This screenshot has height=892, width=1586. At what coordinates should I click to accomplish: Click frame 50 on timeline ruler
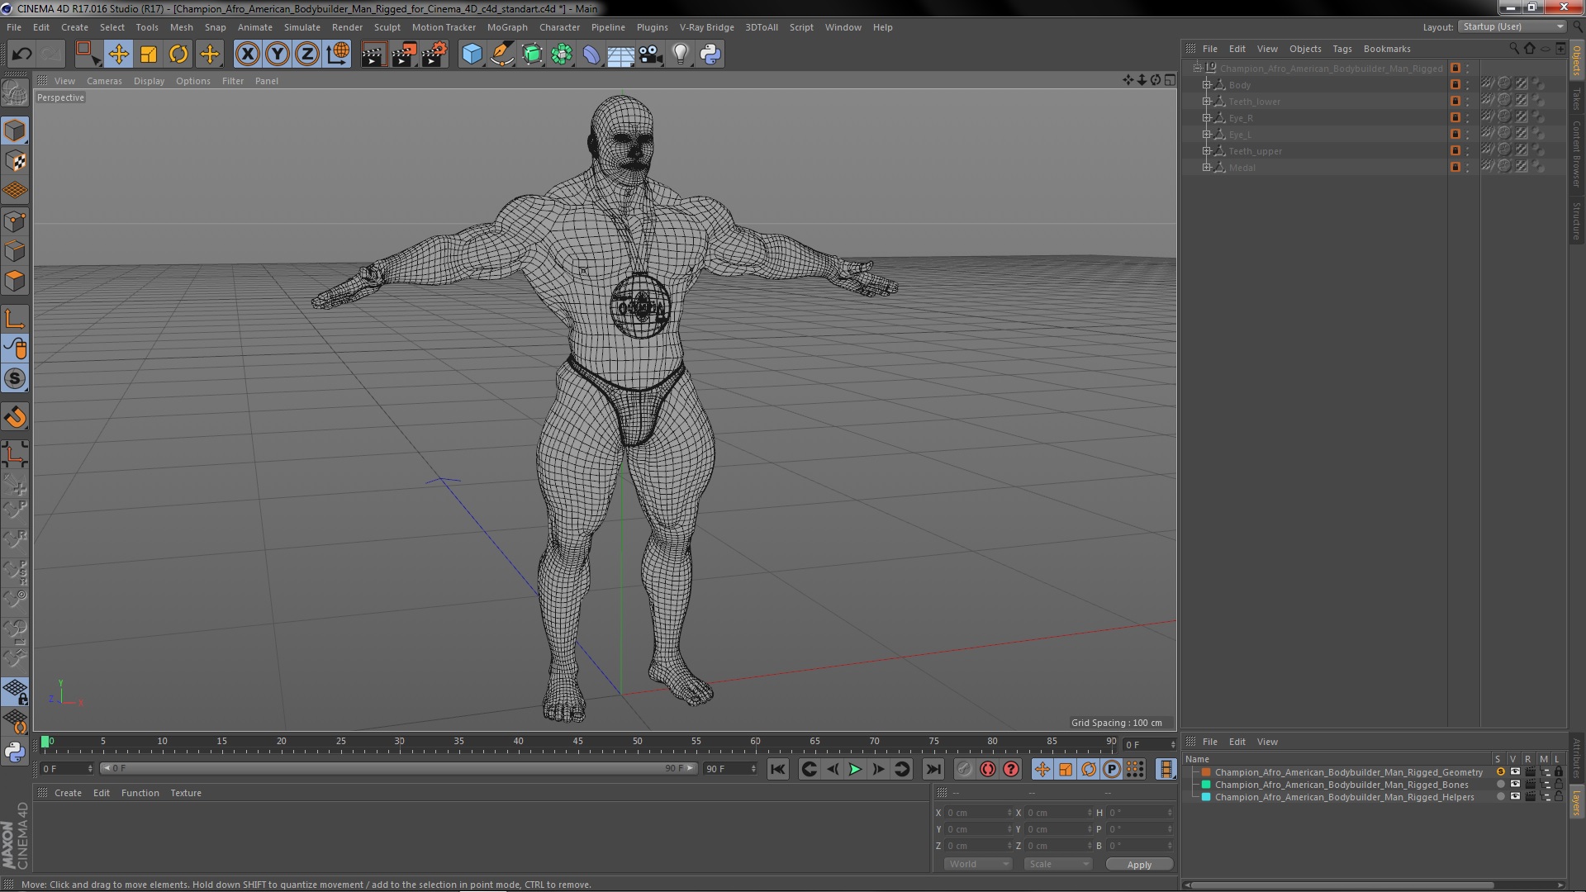(637, 743)
